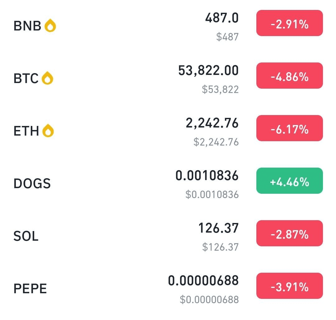Open the BTC market listing

(x=168, y=78)
